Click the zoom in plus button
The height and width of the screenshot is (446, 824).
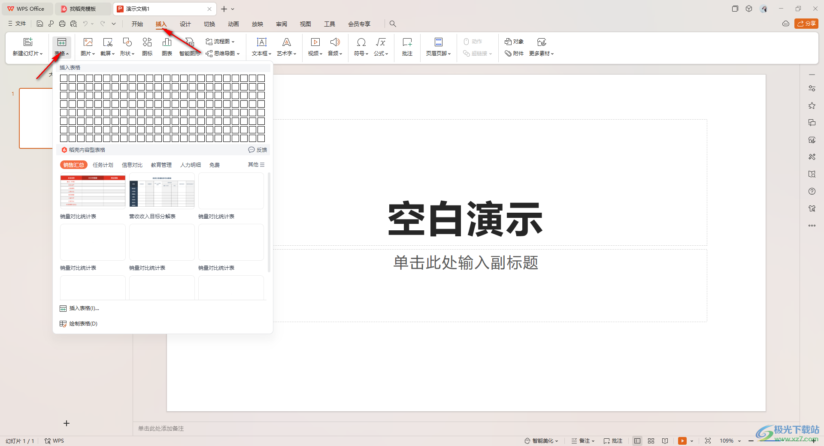(x=814, y=441)
